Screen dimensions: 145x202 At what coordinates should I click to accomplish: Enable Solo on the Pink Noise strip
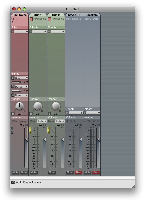(x=24, y=172)
